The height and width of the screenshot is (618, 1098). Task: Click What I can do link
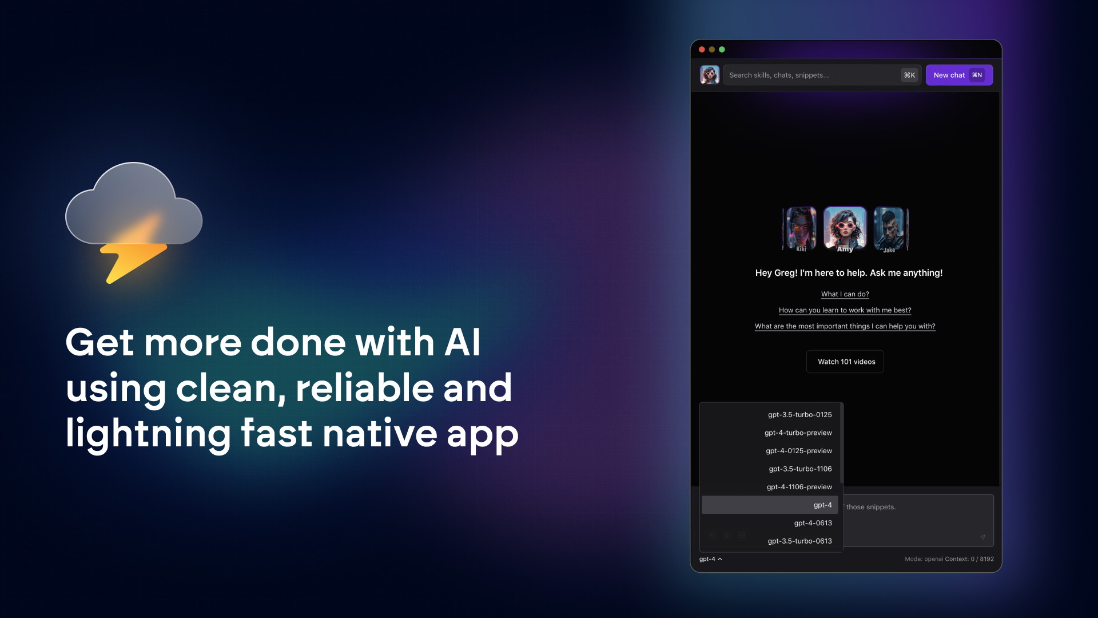[845, 294]
